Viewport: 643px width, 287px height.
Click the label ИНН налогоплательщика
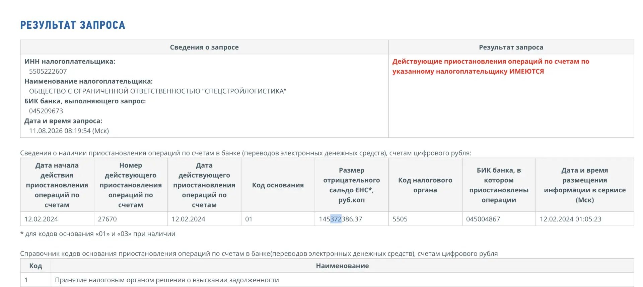70,62
